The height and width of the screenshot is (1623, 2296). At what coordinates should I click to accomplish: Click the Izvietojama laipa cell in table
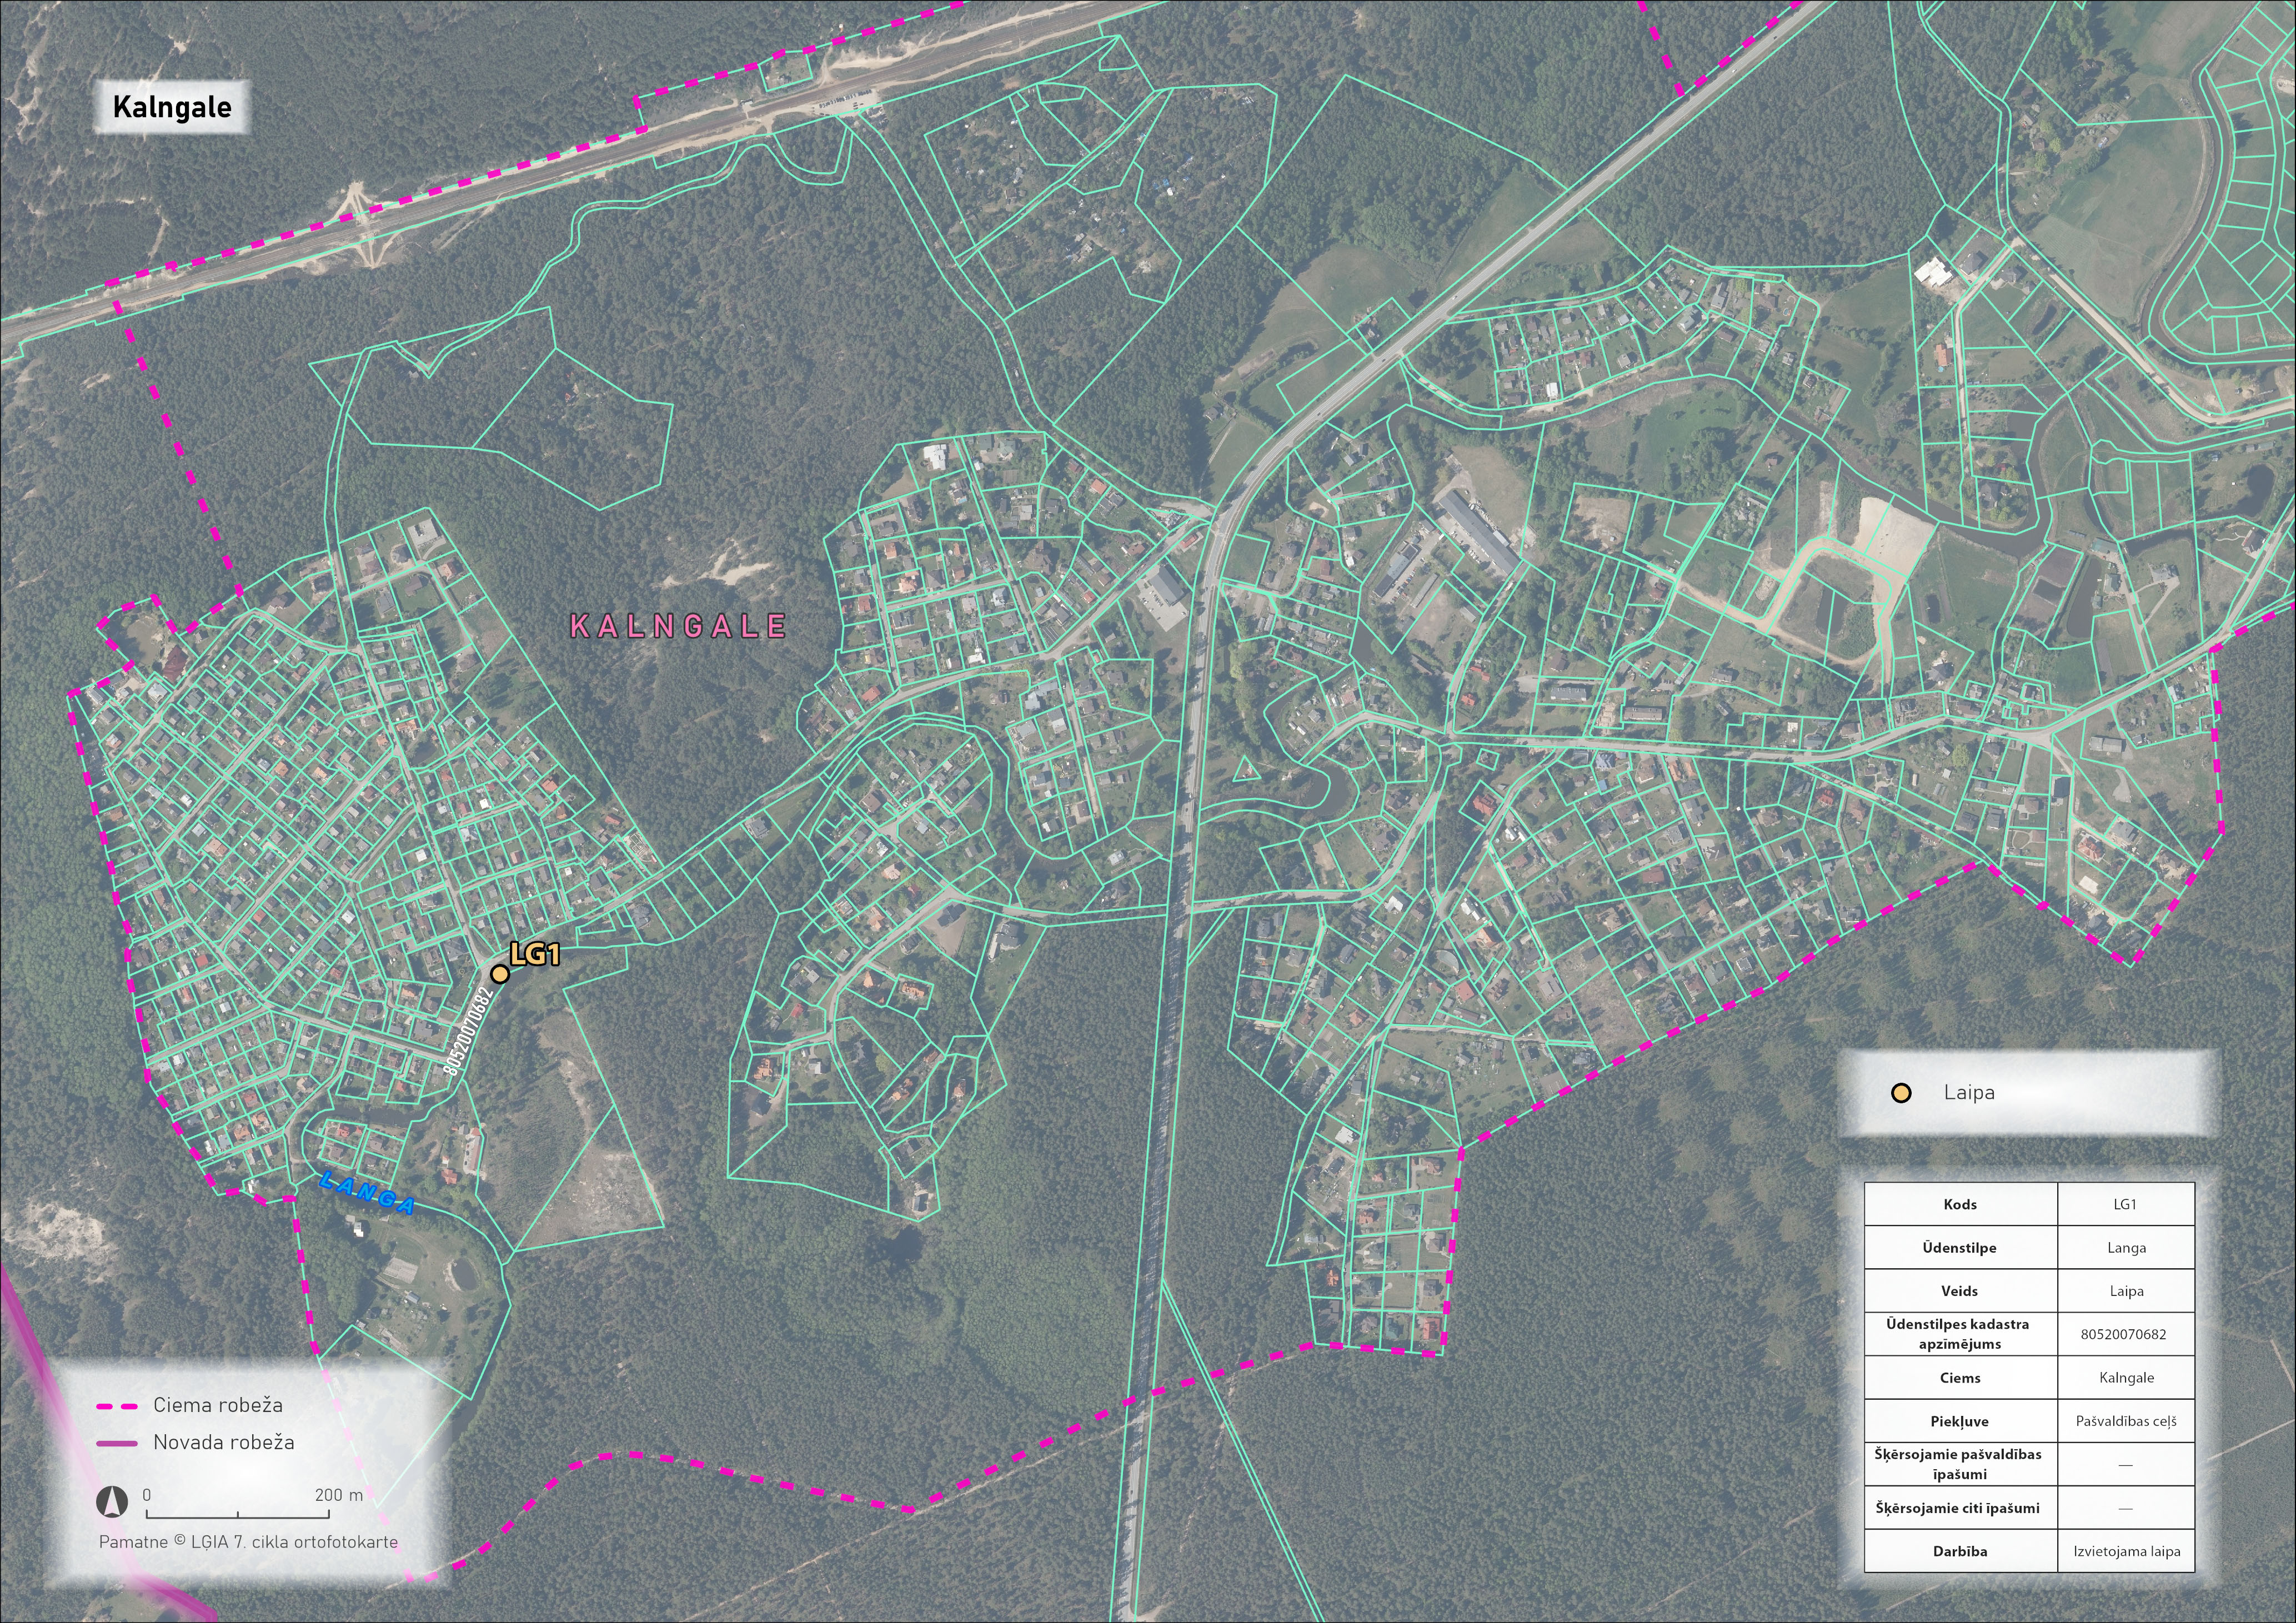(x=2126, y=1551)
